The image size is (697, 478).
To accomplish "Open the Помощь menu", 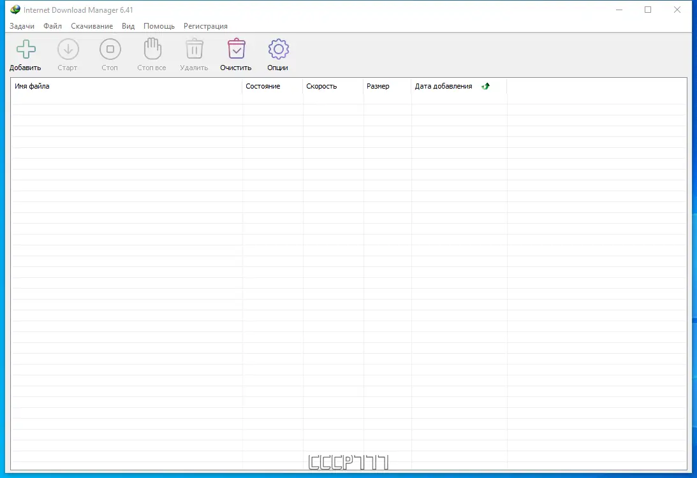I will coord(159,26).
